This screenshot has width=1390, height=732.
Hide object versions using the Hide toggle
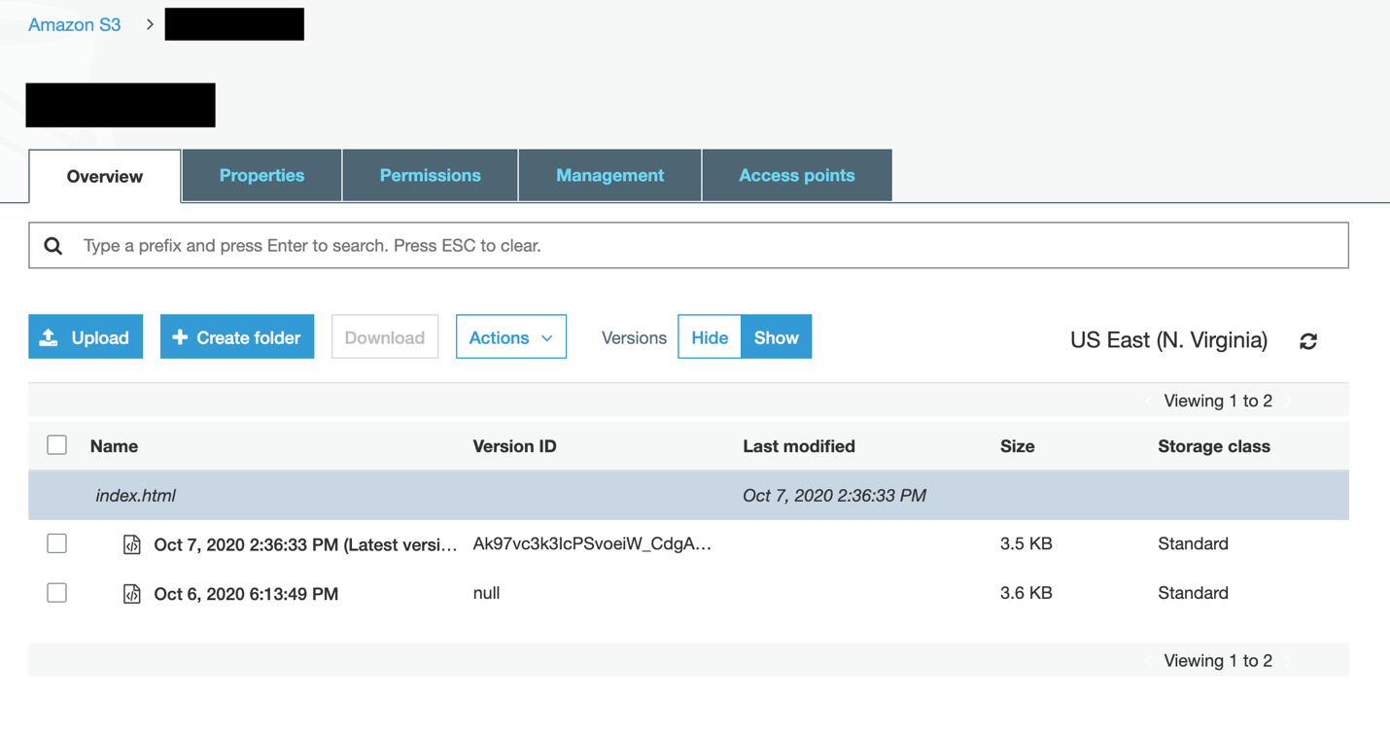pos(710,336)
